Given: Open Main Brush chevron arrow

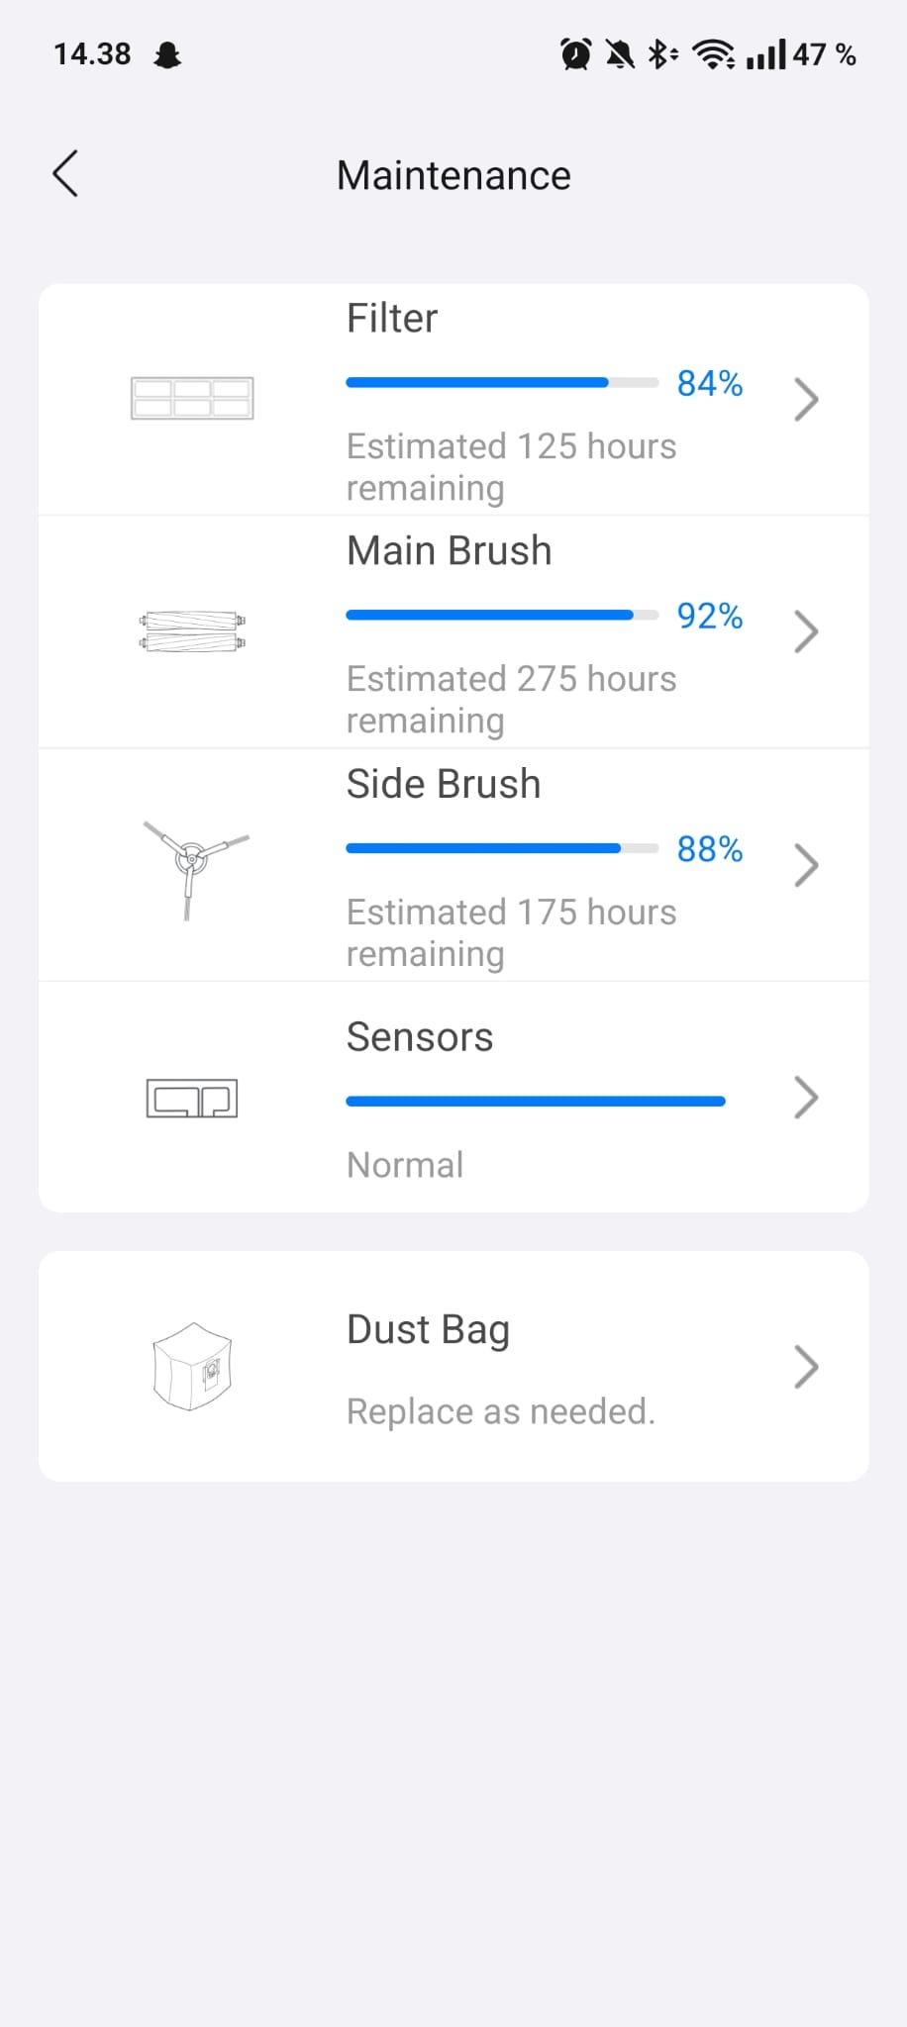Looking at the screenshot, I should click(x=806, y=632).
